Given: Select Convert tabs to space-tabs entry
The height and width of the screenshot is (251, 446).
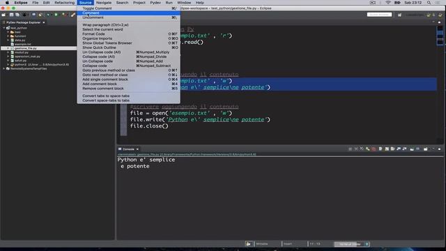Looking at the screenshot, I should (128, 96).
